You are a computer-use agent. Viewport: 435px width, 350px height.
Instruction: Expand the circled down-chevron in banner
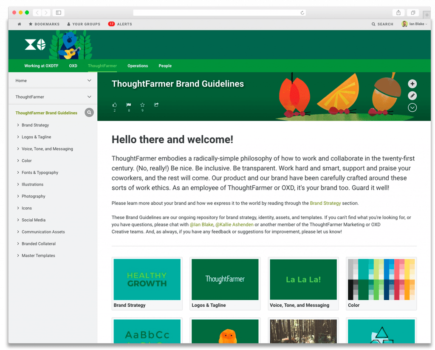click(412, 107)
